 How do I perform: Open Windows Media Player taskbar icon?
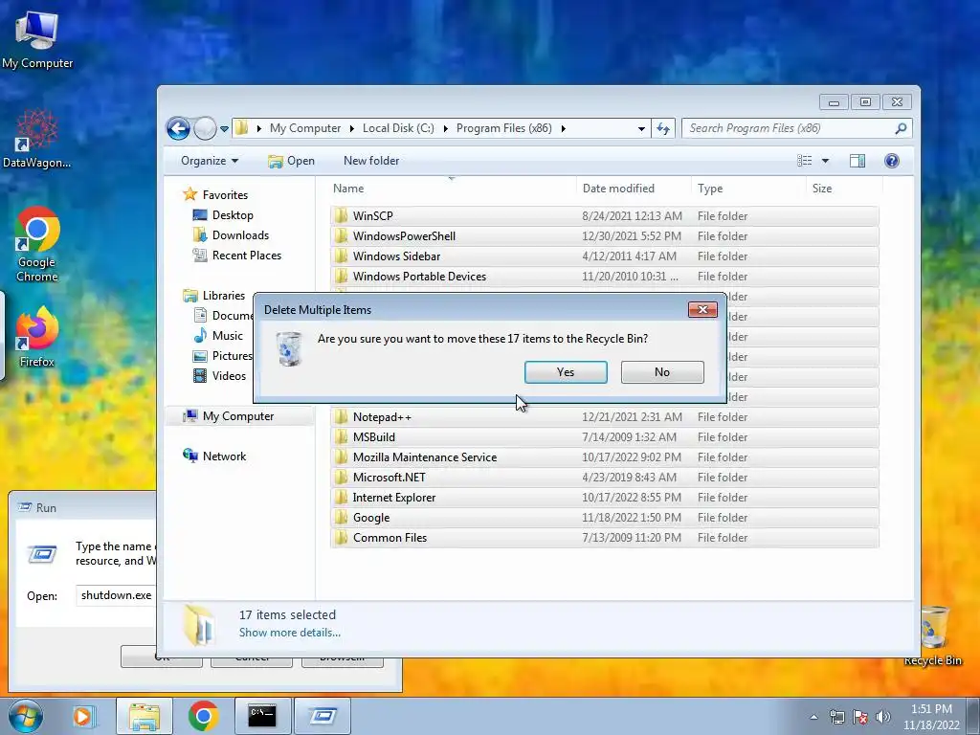pos(82,716)
